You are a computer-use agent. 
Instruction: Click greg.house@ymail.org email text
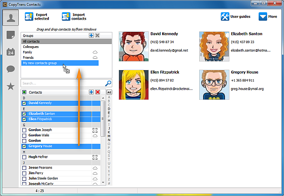247,89
